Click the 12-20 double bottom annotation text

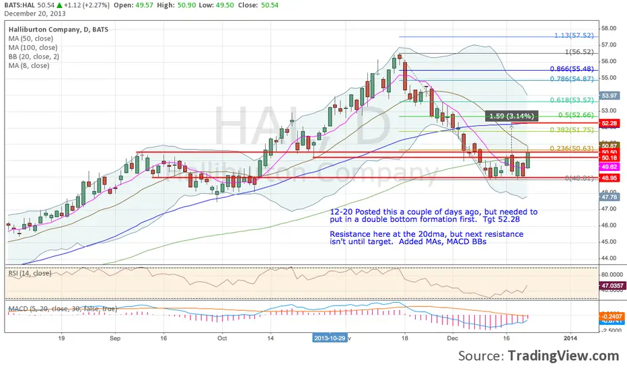point(433,215)
